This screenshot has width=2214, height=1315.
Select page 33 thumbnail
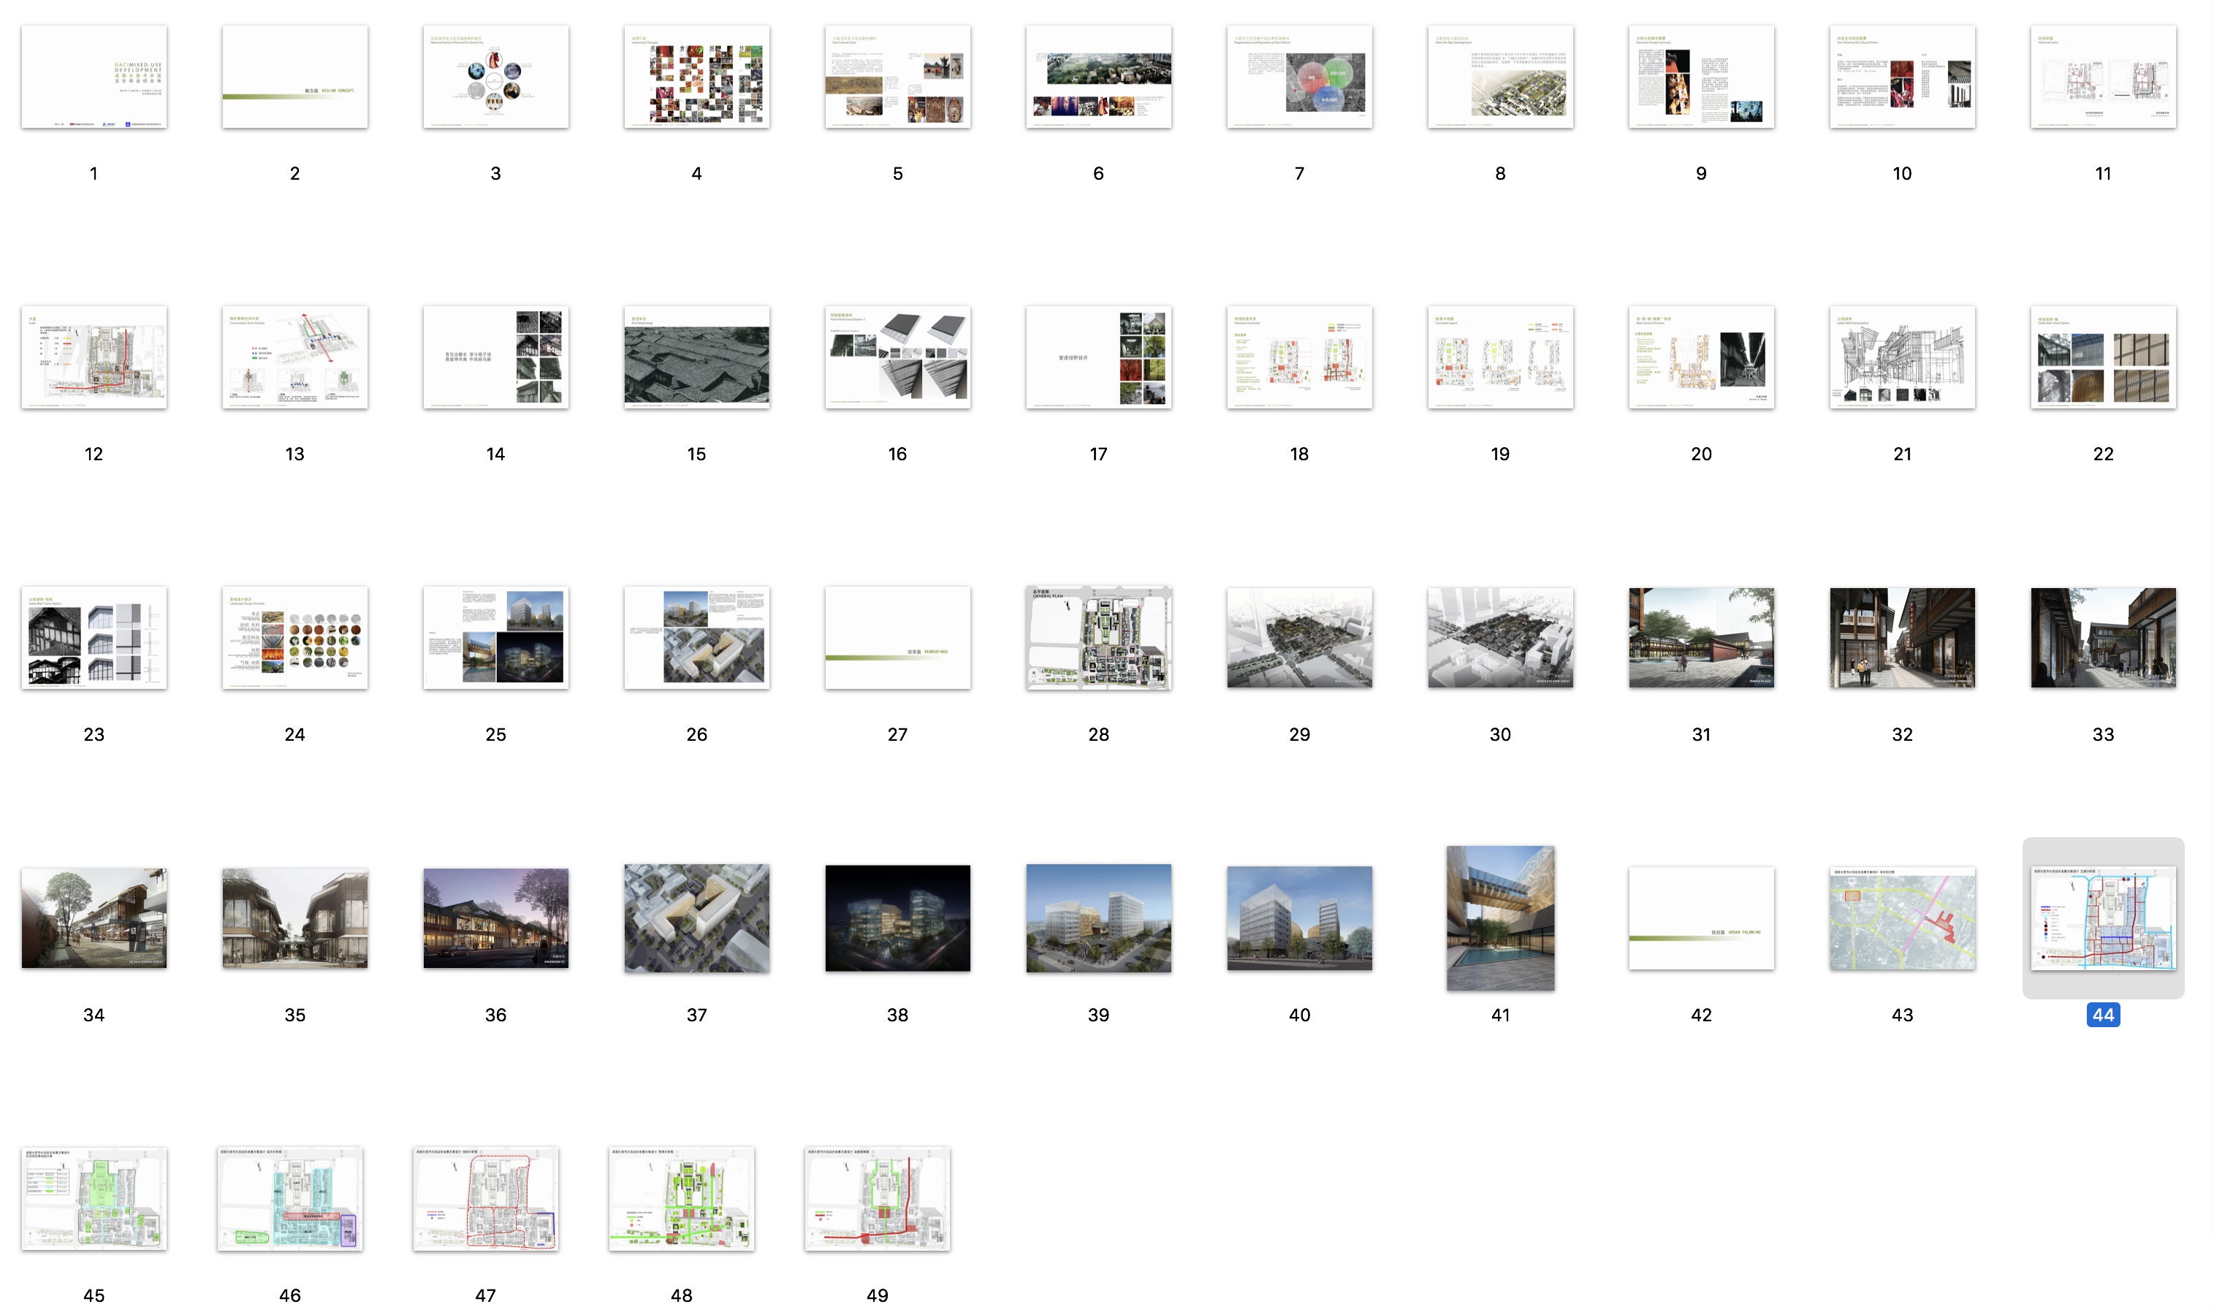(x=2103, y=637)
